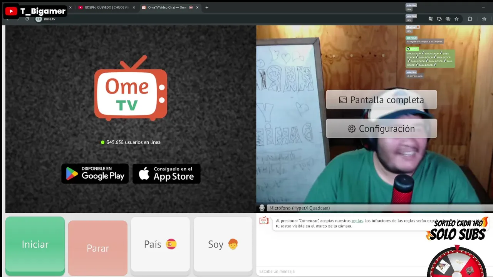Image resolution: width=493 pixels, height=277 pixels.
Task: Click the App Store download badge
Action: click(166, 174)
